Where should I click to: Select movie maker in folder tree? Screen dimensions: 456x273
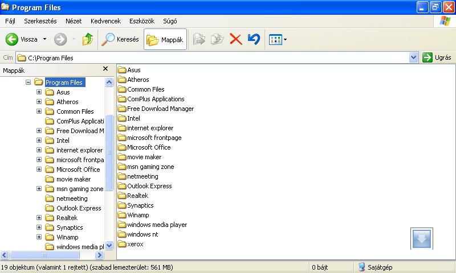[x=74, y=179]
